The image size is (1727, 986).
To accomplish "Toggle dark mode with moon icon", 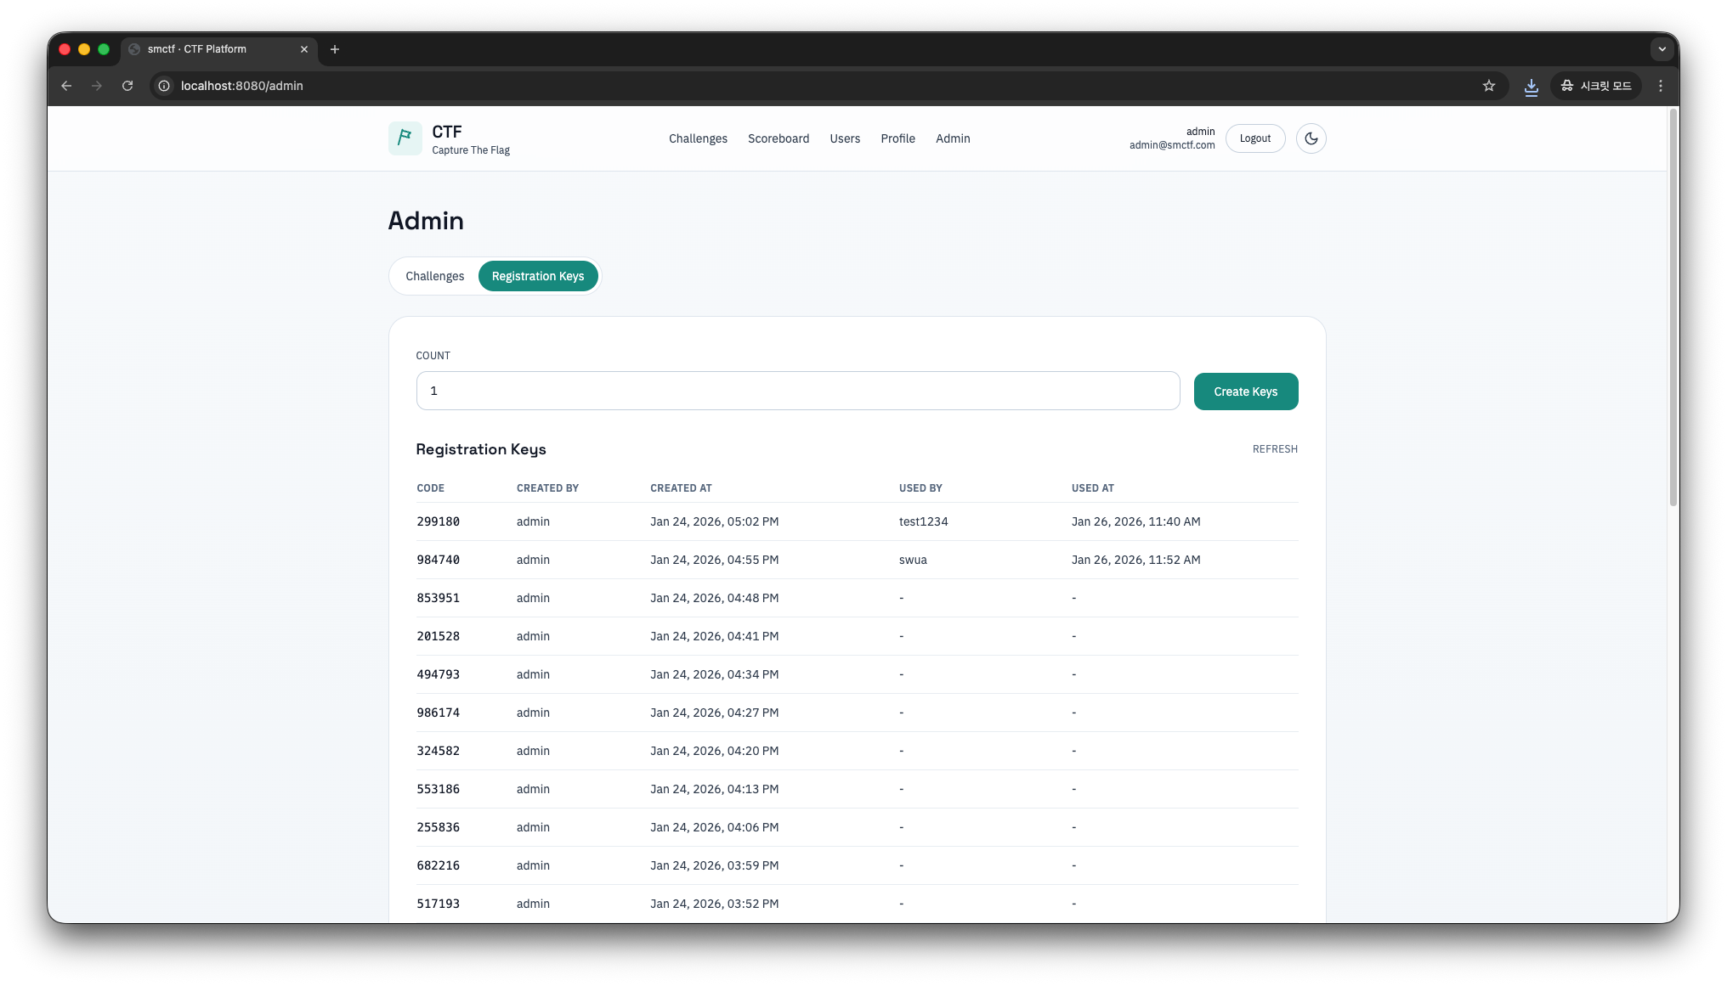I will pyautogui.click(x=1311, y=138).
